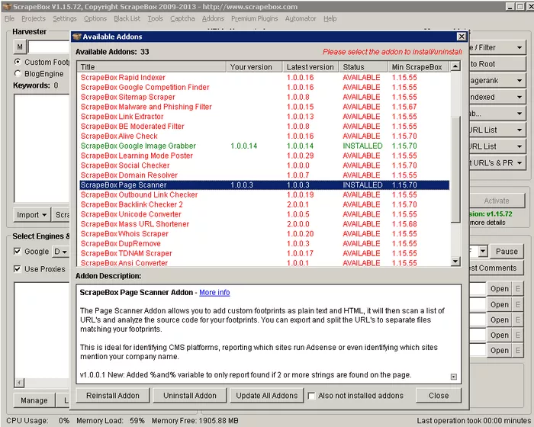Screen dimensions: 534x427
Task: Follow the More info link
Action: pos(214,292)
